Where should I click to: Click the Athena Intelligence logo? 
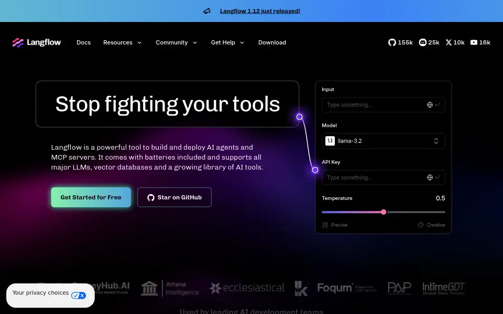pyautogui.click(x=170, y=288)
